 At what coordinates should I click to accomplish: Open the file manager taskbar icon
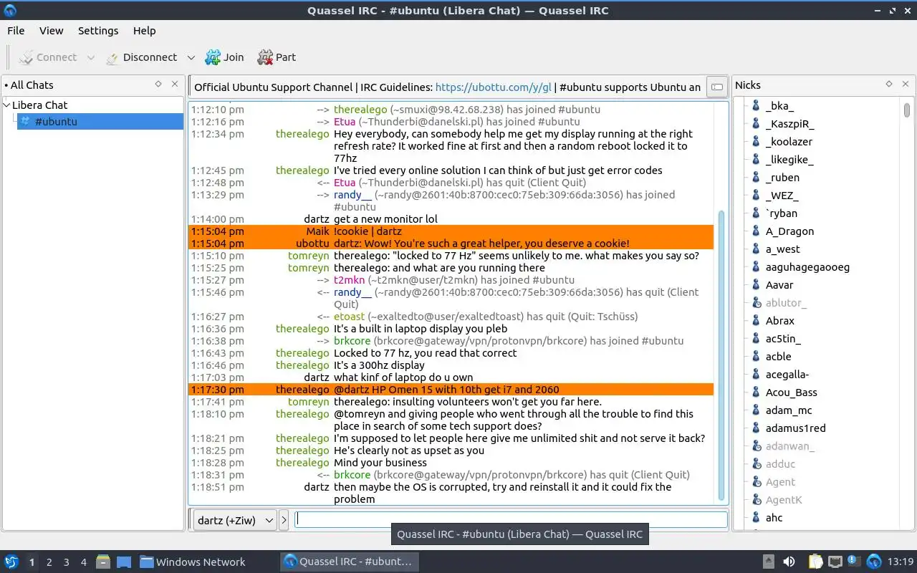(102, 562)
